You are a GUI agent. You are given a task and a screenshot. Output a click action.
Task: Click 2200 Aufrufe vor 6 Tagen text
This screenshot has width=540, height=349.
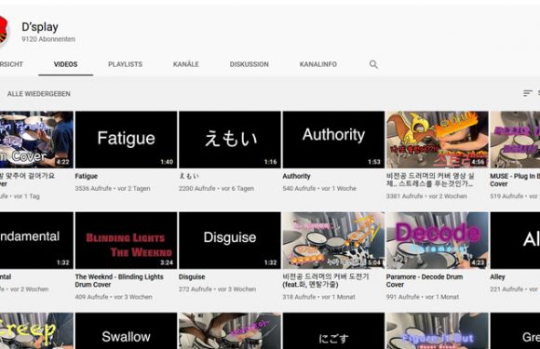pyautogui.click(x=216, y=189)
